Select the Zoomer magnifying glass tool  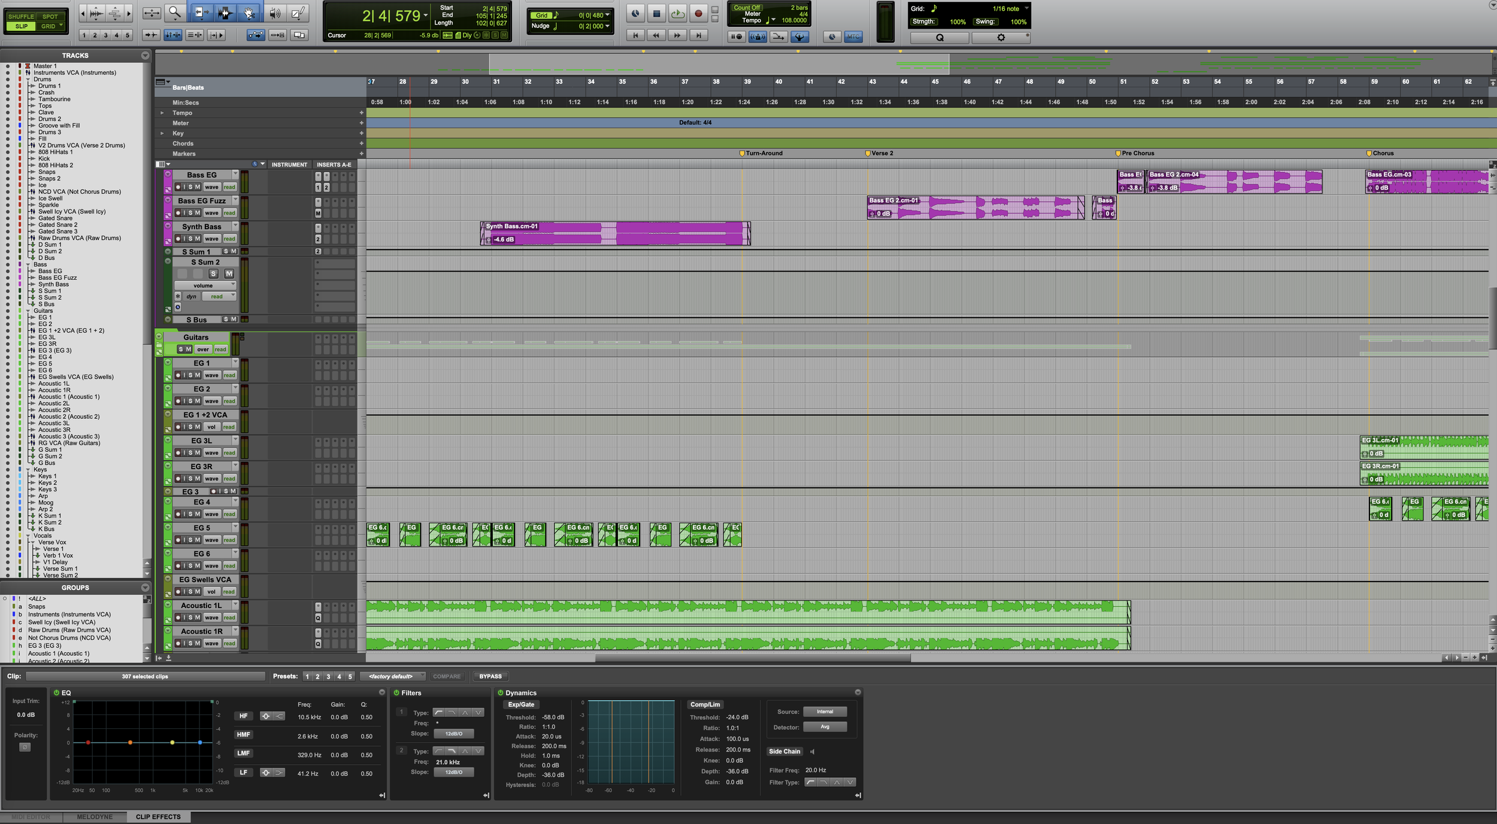pyautogui.click(x=174, y=13)
